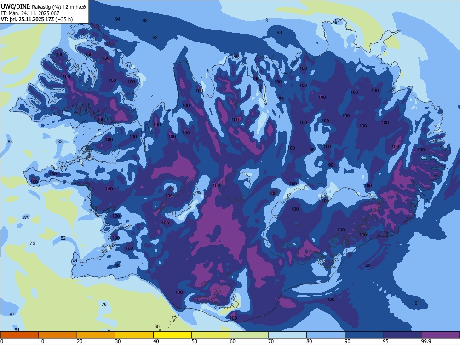Click the title text 'UWC/DINI: Rakastig (%) í 2 m hæð'
This screenshot has height=345, width=460.
click(x=43, y=6)
